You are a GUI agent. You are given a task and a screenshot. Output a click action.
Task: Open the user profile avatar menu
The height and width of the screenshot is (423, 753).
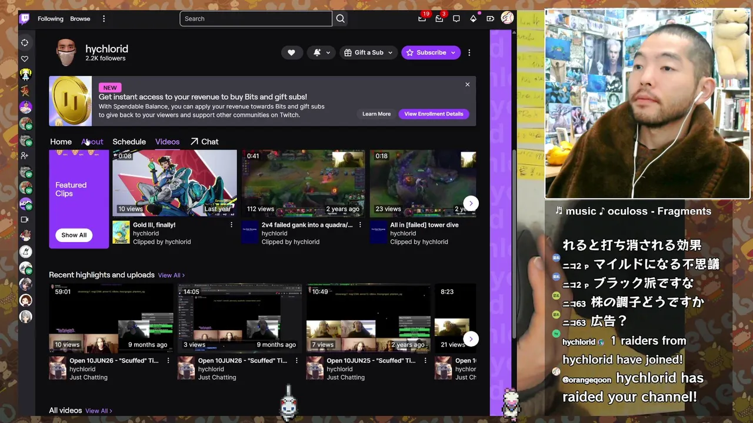pos(507,18)
